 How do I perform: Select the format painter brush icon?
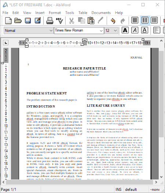pos(100,20)
